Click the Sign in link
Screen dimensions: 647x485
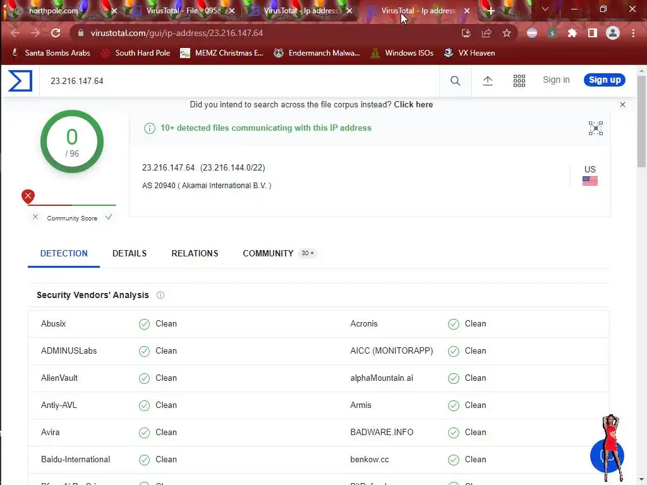556,80
